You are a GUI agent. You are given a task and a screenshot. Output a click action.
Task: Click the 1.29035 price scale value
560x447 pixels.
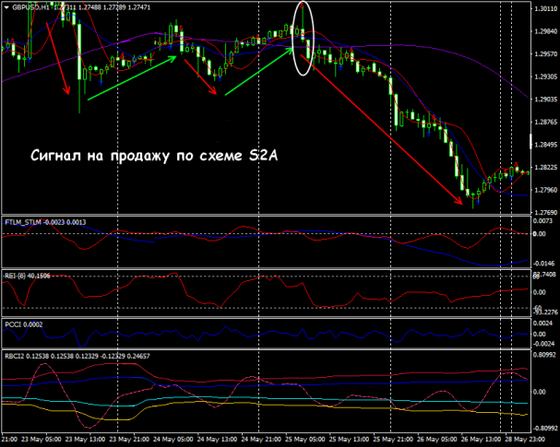tap(545, 100)
